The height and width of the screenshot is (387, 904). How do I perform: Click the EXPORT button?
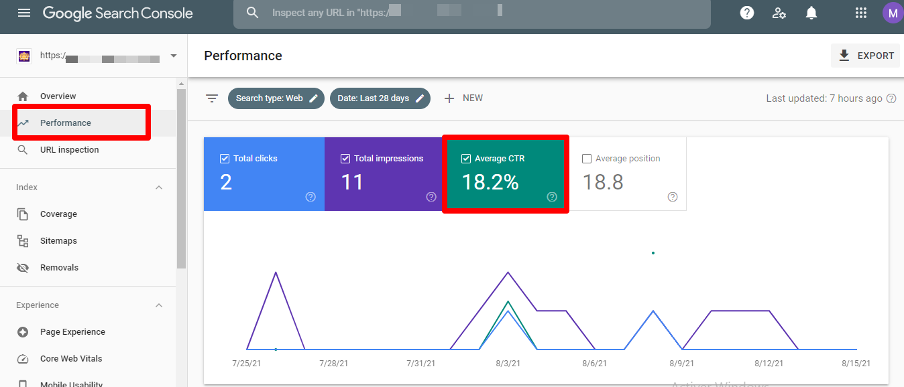(866, 56)
